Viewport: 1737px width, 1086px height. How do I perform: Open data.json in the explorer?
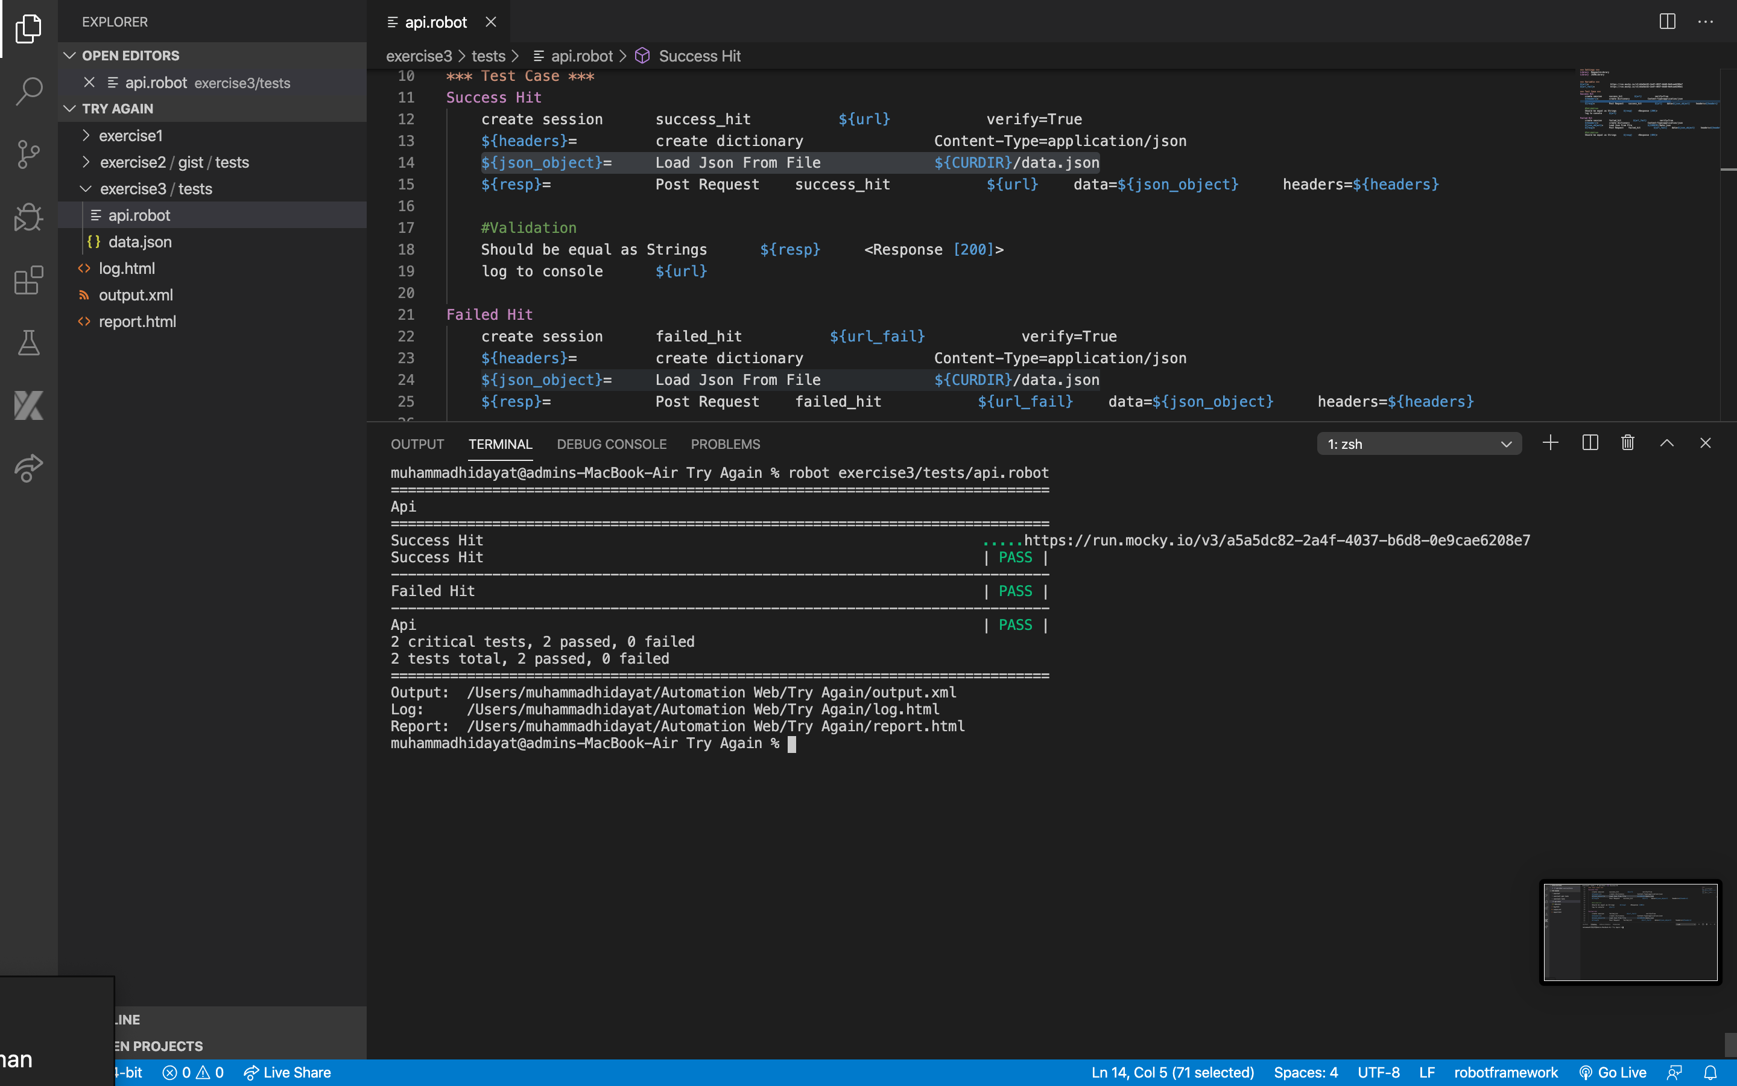click(x=212, y=241)
